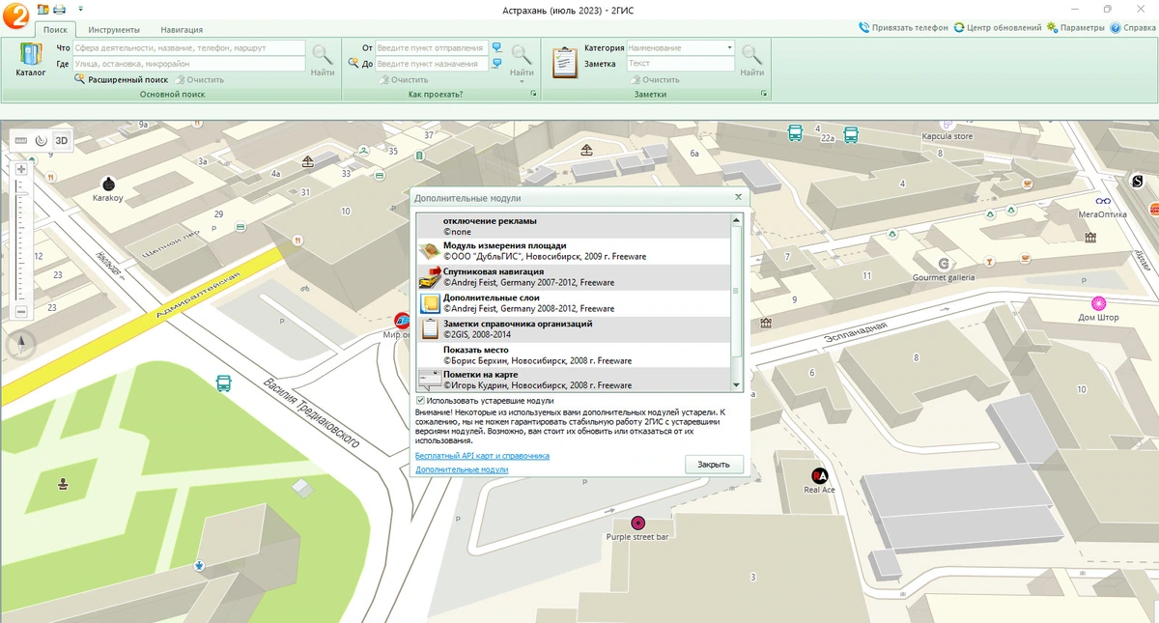This screenshot has width=1159, height=623.
Task: Click the Что search input field
Action: click(x=189, y=47)
